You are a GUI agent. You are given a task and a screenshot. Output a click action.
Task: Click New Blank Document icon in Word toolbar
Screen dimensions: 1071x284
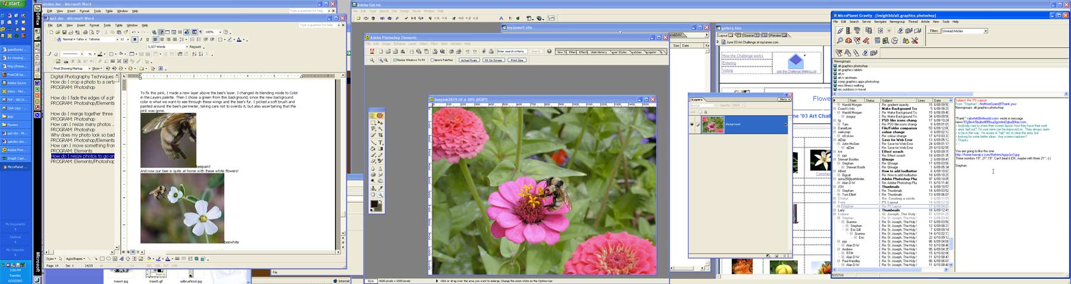(x=51, y=32)
